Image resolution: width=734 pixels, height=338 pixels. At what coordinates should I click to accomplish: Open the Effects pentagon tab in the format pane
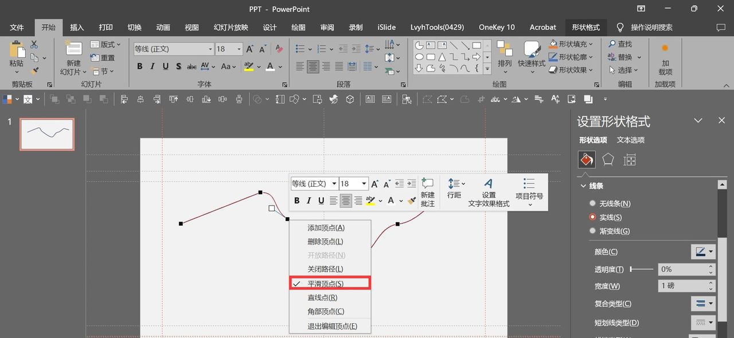[x=608, y=159]
